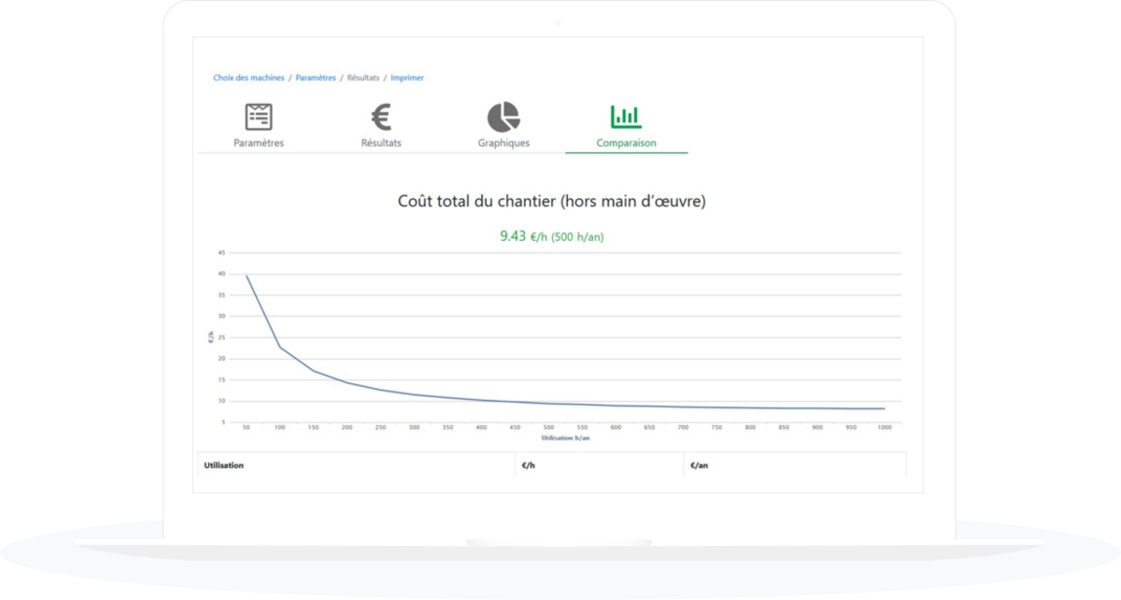Open the pie chart Graphiques icon
1121x600 pixels.
pos(504,117)
